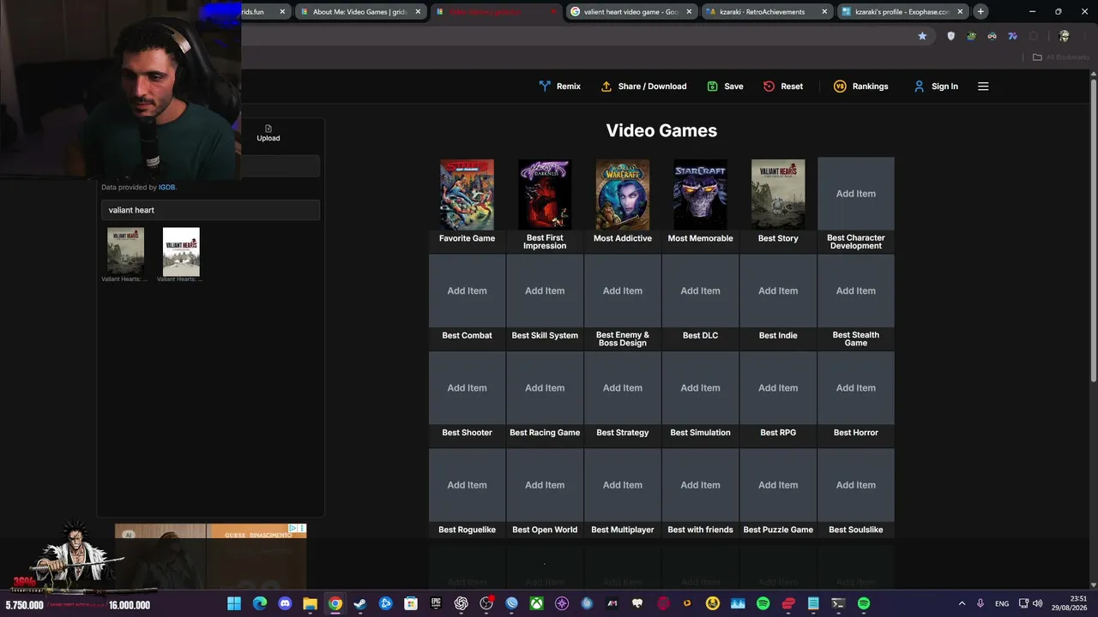Open the Windows Start menu
Viewport: 1098px width, 617px height.
pos(234,603)
